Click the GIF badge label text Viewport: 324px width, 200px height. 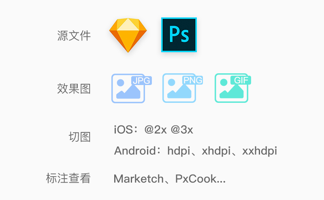tap(241, 80)
